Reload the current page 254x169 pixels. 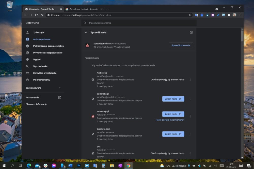36,15
